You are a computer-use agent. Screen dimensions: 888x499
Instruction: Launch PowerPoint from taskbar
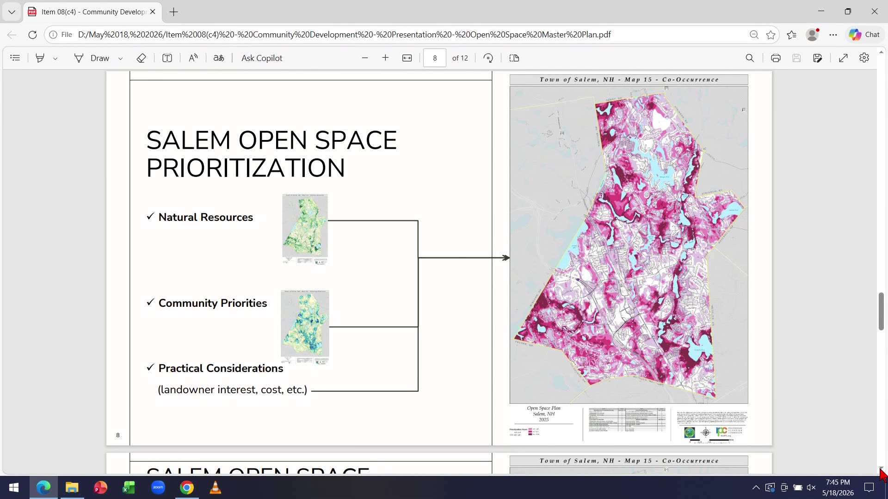[x=100, y=487]
